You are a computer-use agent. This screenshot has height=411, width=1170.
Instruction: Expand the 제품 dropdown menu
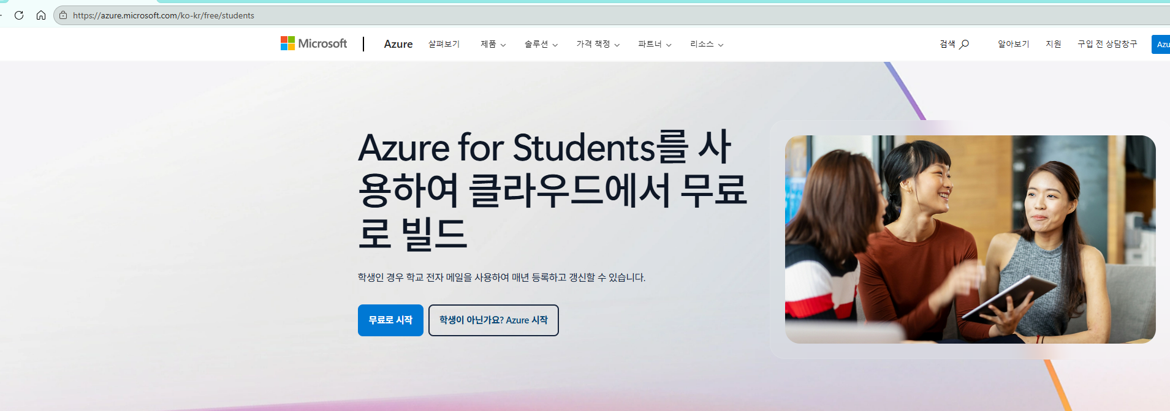click(493, 44)
